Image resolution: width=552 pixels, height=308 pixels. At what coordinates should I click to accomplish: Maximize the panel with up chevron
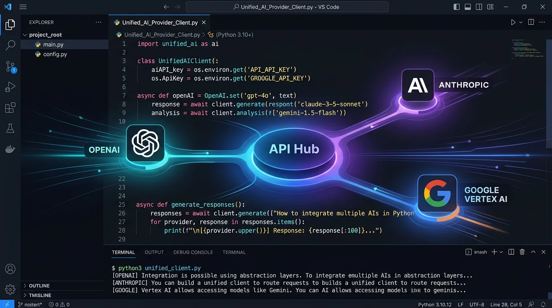click(533, 252)
